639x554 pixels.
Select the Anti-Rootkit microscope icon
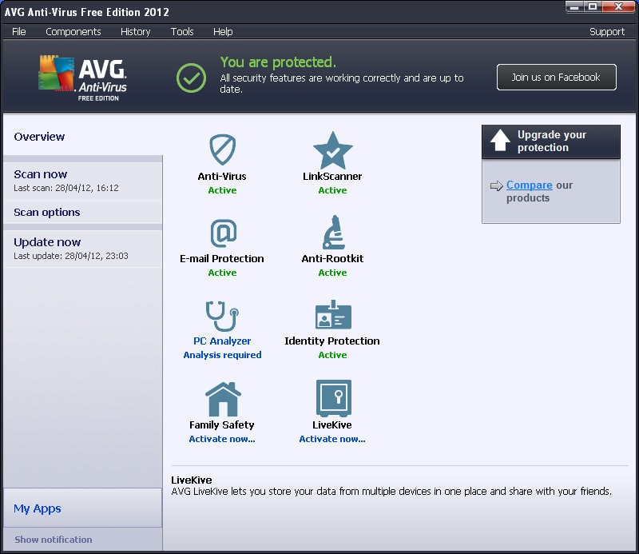click(332, 233)
